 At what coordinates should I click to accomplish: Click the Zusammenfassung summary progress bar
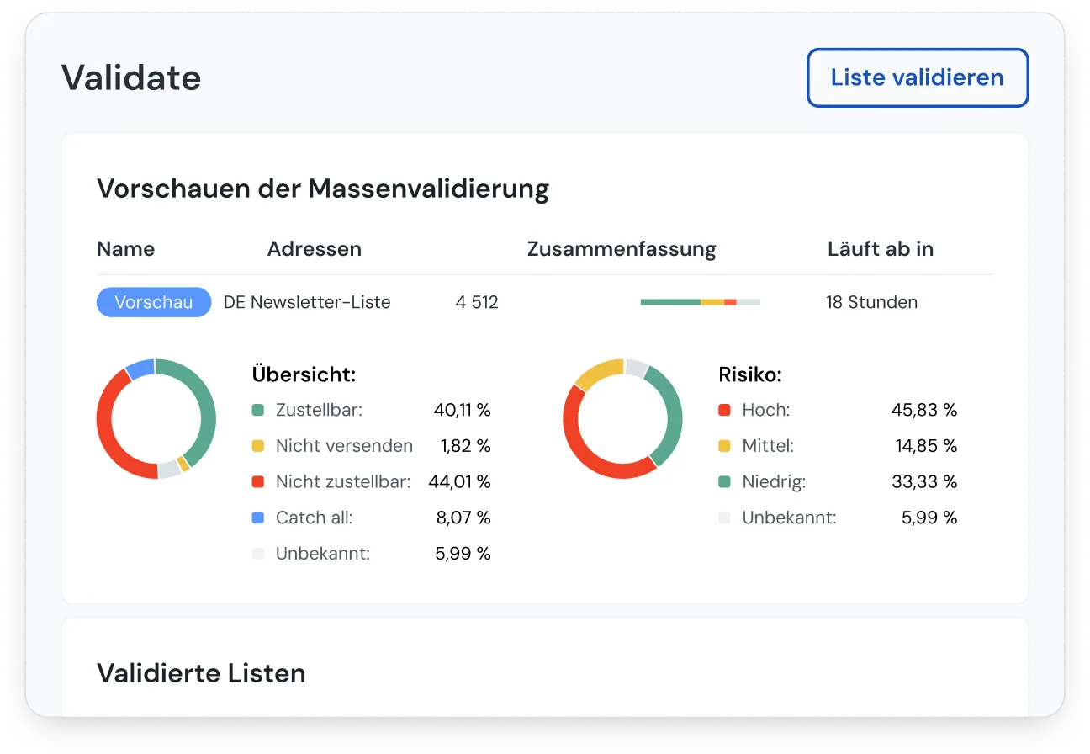(x=701, y=301)
